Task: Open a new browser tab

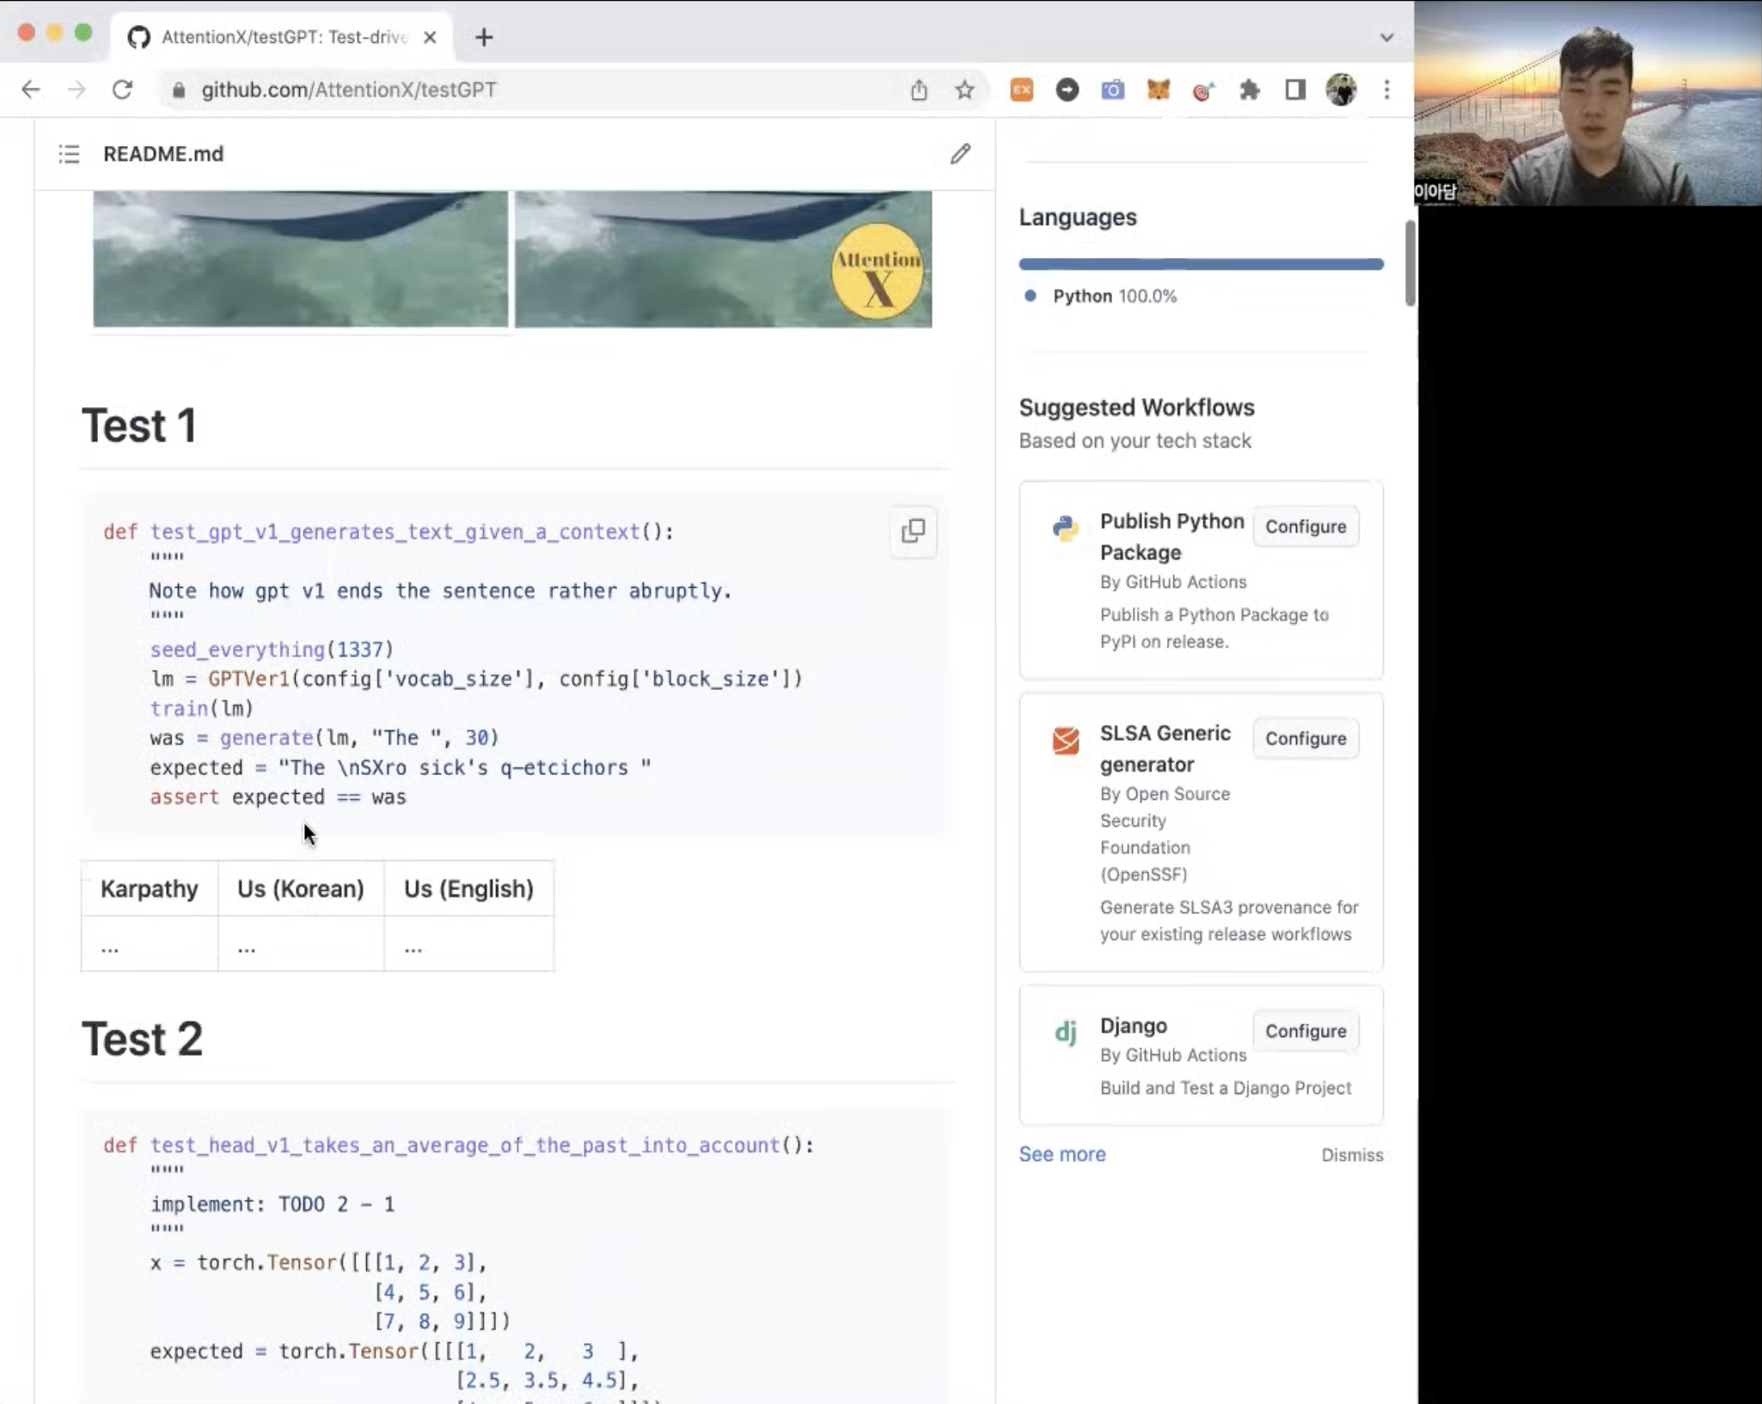Action: (484, 37)
